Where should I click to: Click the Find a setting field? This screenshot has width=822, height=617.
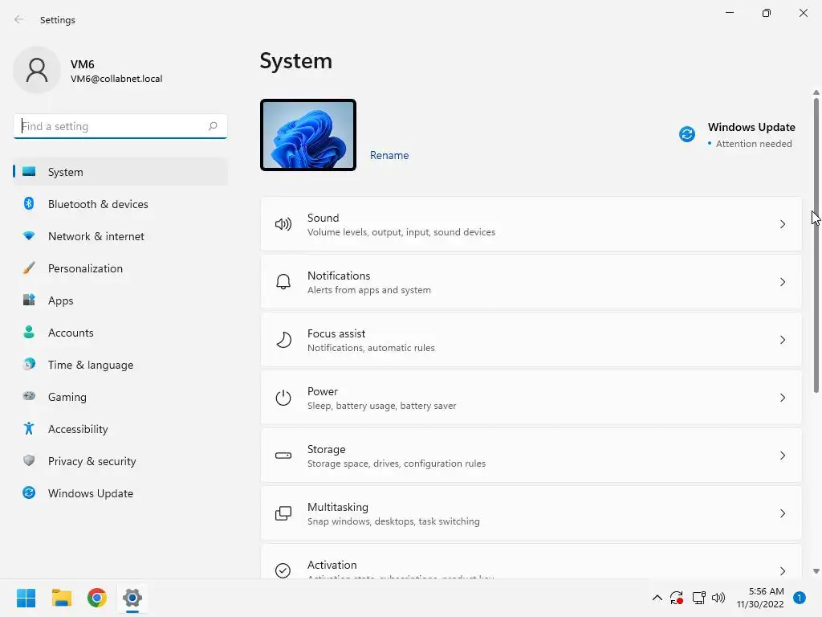click(x=120, y=126)
